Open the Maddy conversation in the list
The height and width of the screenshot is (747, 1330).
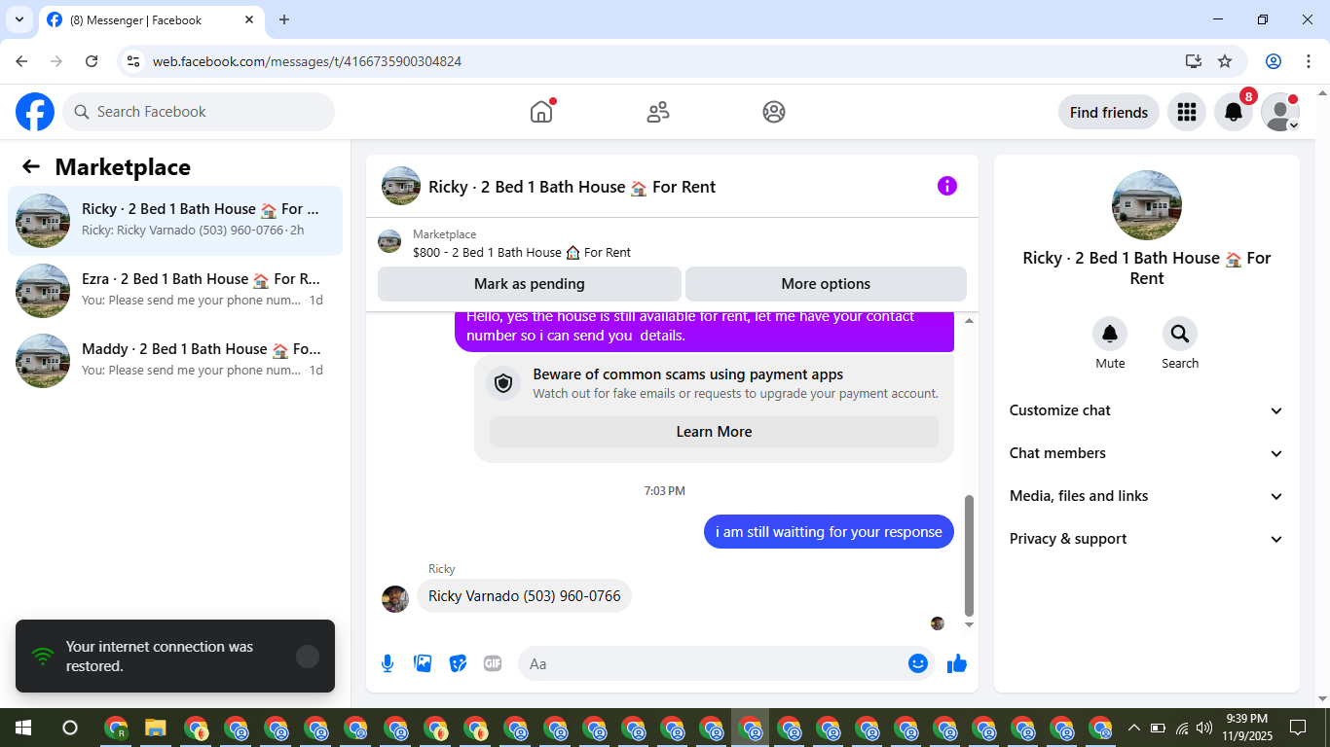(175, 361)
